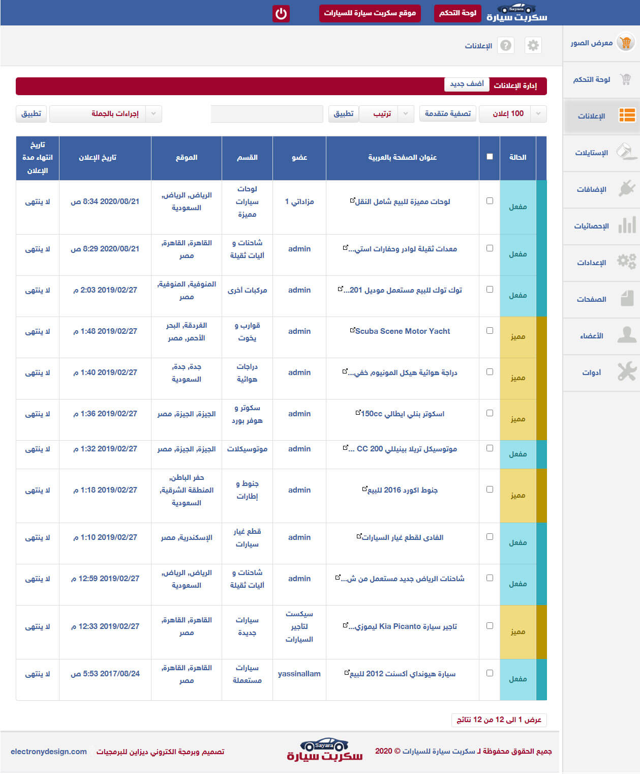Open the ترتيب sorting dropdown
This screenshot has width=640, height=774.
[405, 114]
